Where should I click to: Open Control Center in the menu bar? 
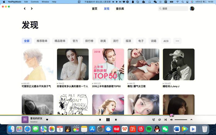click(187, 2)
